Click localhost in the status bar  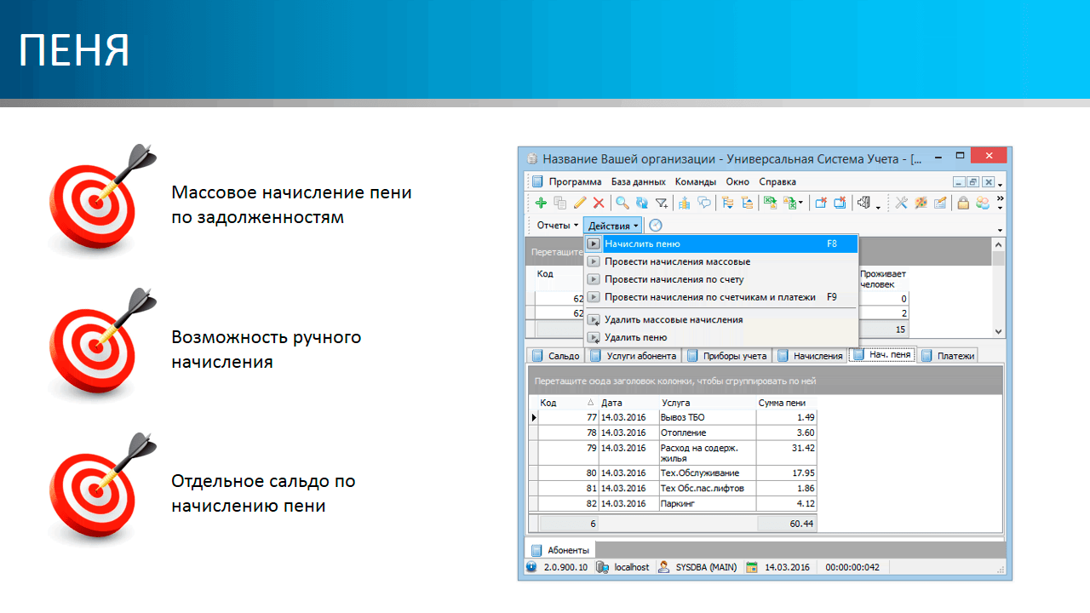point(631,567)
